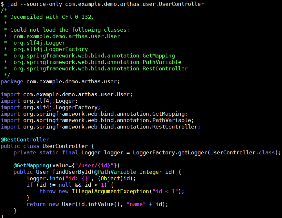This screenshot has height=218, width=282.
Task: Click the 'import org.slf4j.LoggerFactory;' line
Action: [51, 108]
